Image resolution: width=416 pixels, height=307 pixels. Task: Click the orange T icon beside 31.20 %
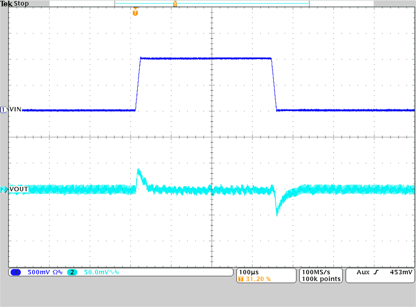coord(241,279)
